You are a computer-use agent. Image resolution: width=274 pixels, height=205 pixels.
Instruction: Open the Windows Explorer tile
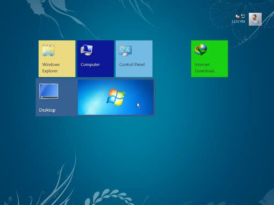(57, 58)
